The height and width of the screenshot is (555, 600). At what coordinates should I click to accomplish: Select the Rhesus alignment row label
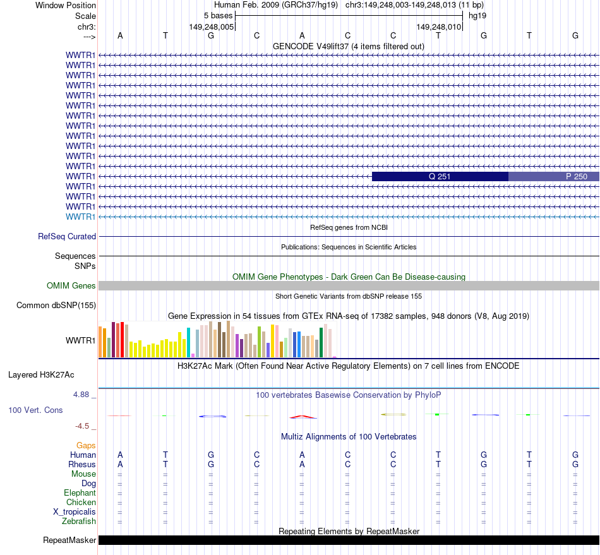pyautogui.click(x=82, y=464)
